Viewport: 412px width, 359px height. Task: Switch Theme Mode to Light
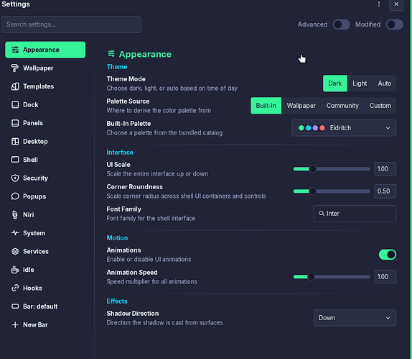coord(360,83)
